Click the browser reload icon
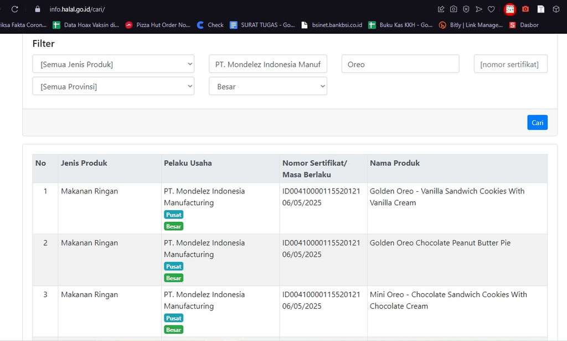 pos(15,9)
